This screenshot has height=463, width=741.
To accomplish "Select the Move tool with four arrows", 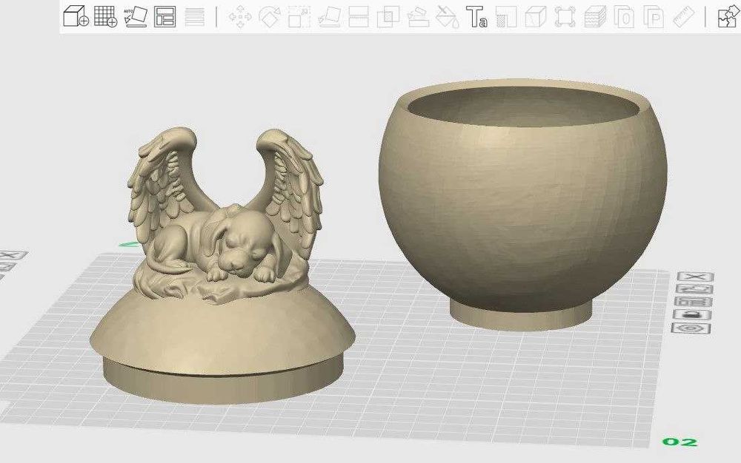I will (240, 16).
